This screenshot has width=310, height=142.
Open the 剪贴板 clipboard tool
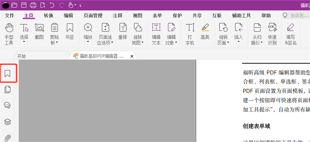point(54,34)
